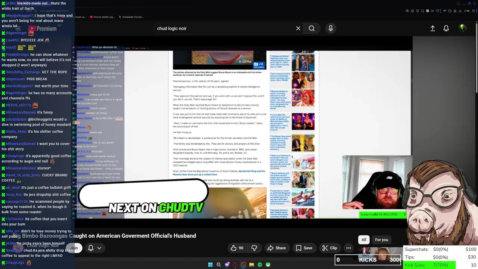Screen dimensions: 478x269
Task: Open Discord from the taskbar
Action: [x=227, y=265]
